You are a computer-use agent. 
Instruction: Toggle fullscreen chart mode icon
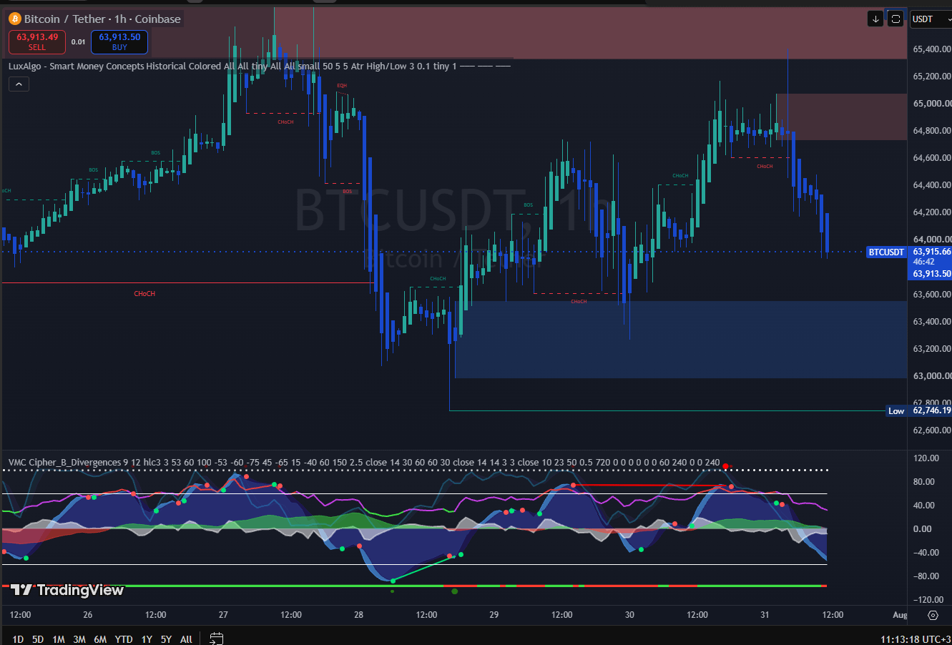895,19
